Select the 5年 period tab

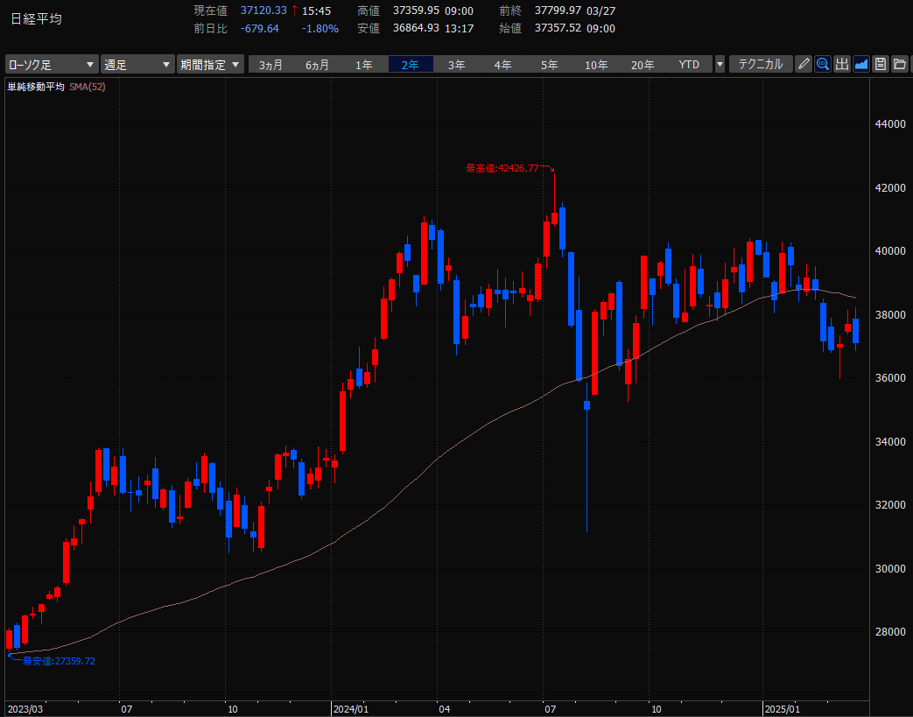coord(549,65)
